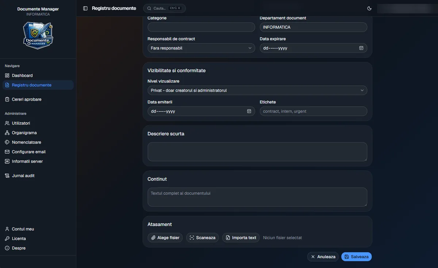Image resolution: width=438 pixels, height=268 pixels.
Task: Click the Dashboard grid icon
Action: point(7,75)
